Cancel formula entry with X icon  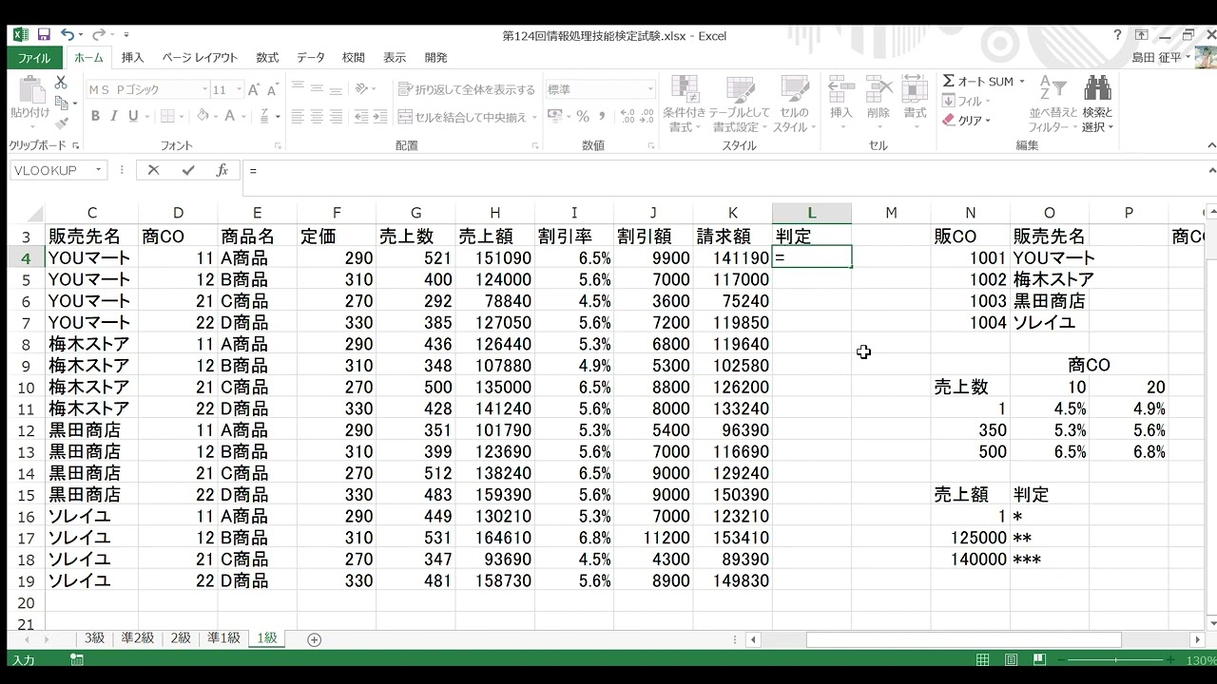click(x=153, y=171)
